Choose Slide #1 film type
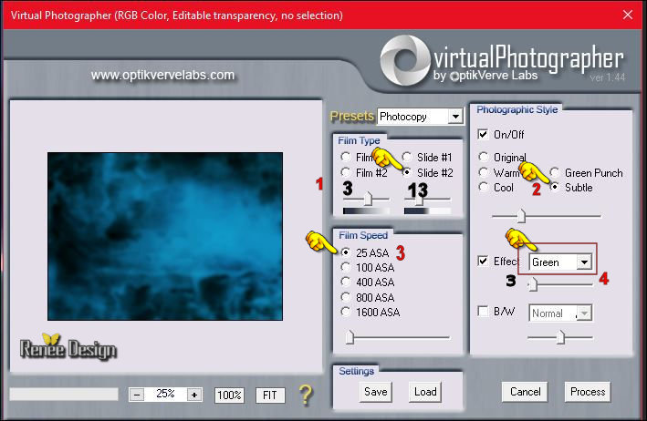 coord(407,157)
